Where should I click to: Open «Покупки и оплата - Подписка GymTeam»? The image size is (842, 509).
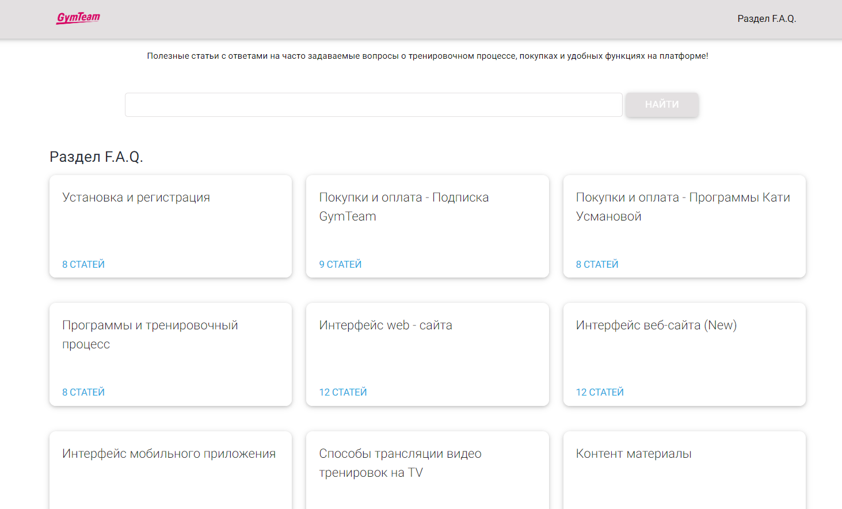point(404,206)
